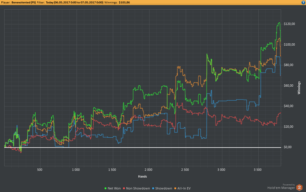The image size is (306, 192).
Task: Toggle the All-In EV legend entry
Action: tap(182, 188)
